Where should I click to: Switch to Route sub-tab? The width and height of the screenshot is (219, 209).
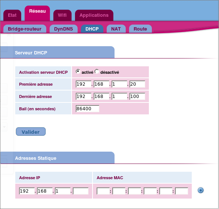click(140, 29)
